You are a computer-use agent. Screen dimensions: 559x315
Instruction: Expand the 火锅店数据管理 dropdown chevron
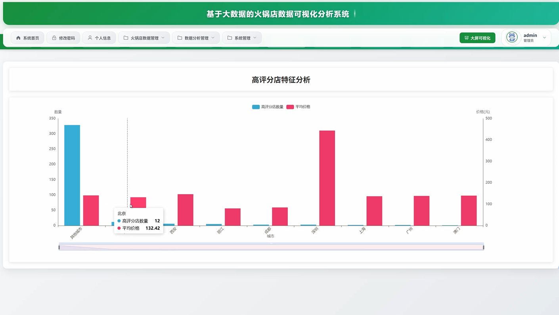163,38
